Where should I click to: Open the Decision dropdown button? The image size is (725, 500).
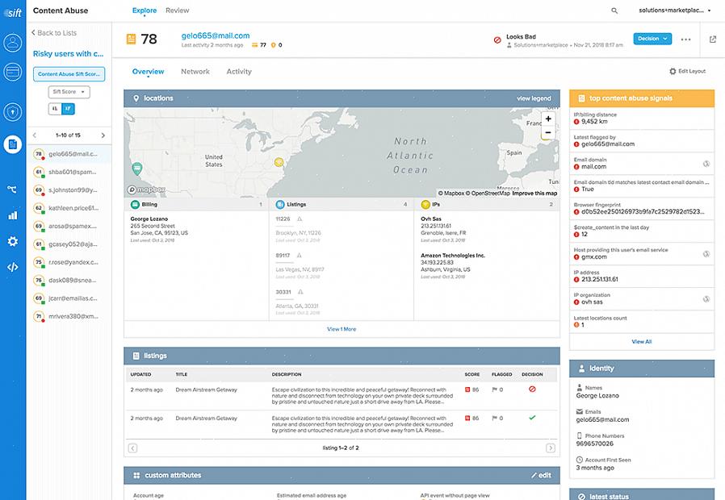(x=652, y=39)
